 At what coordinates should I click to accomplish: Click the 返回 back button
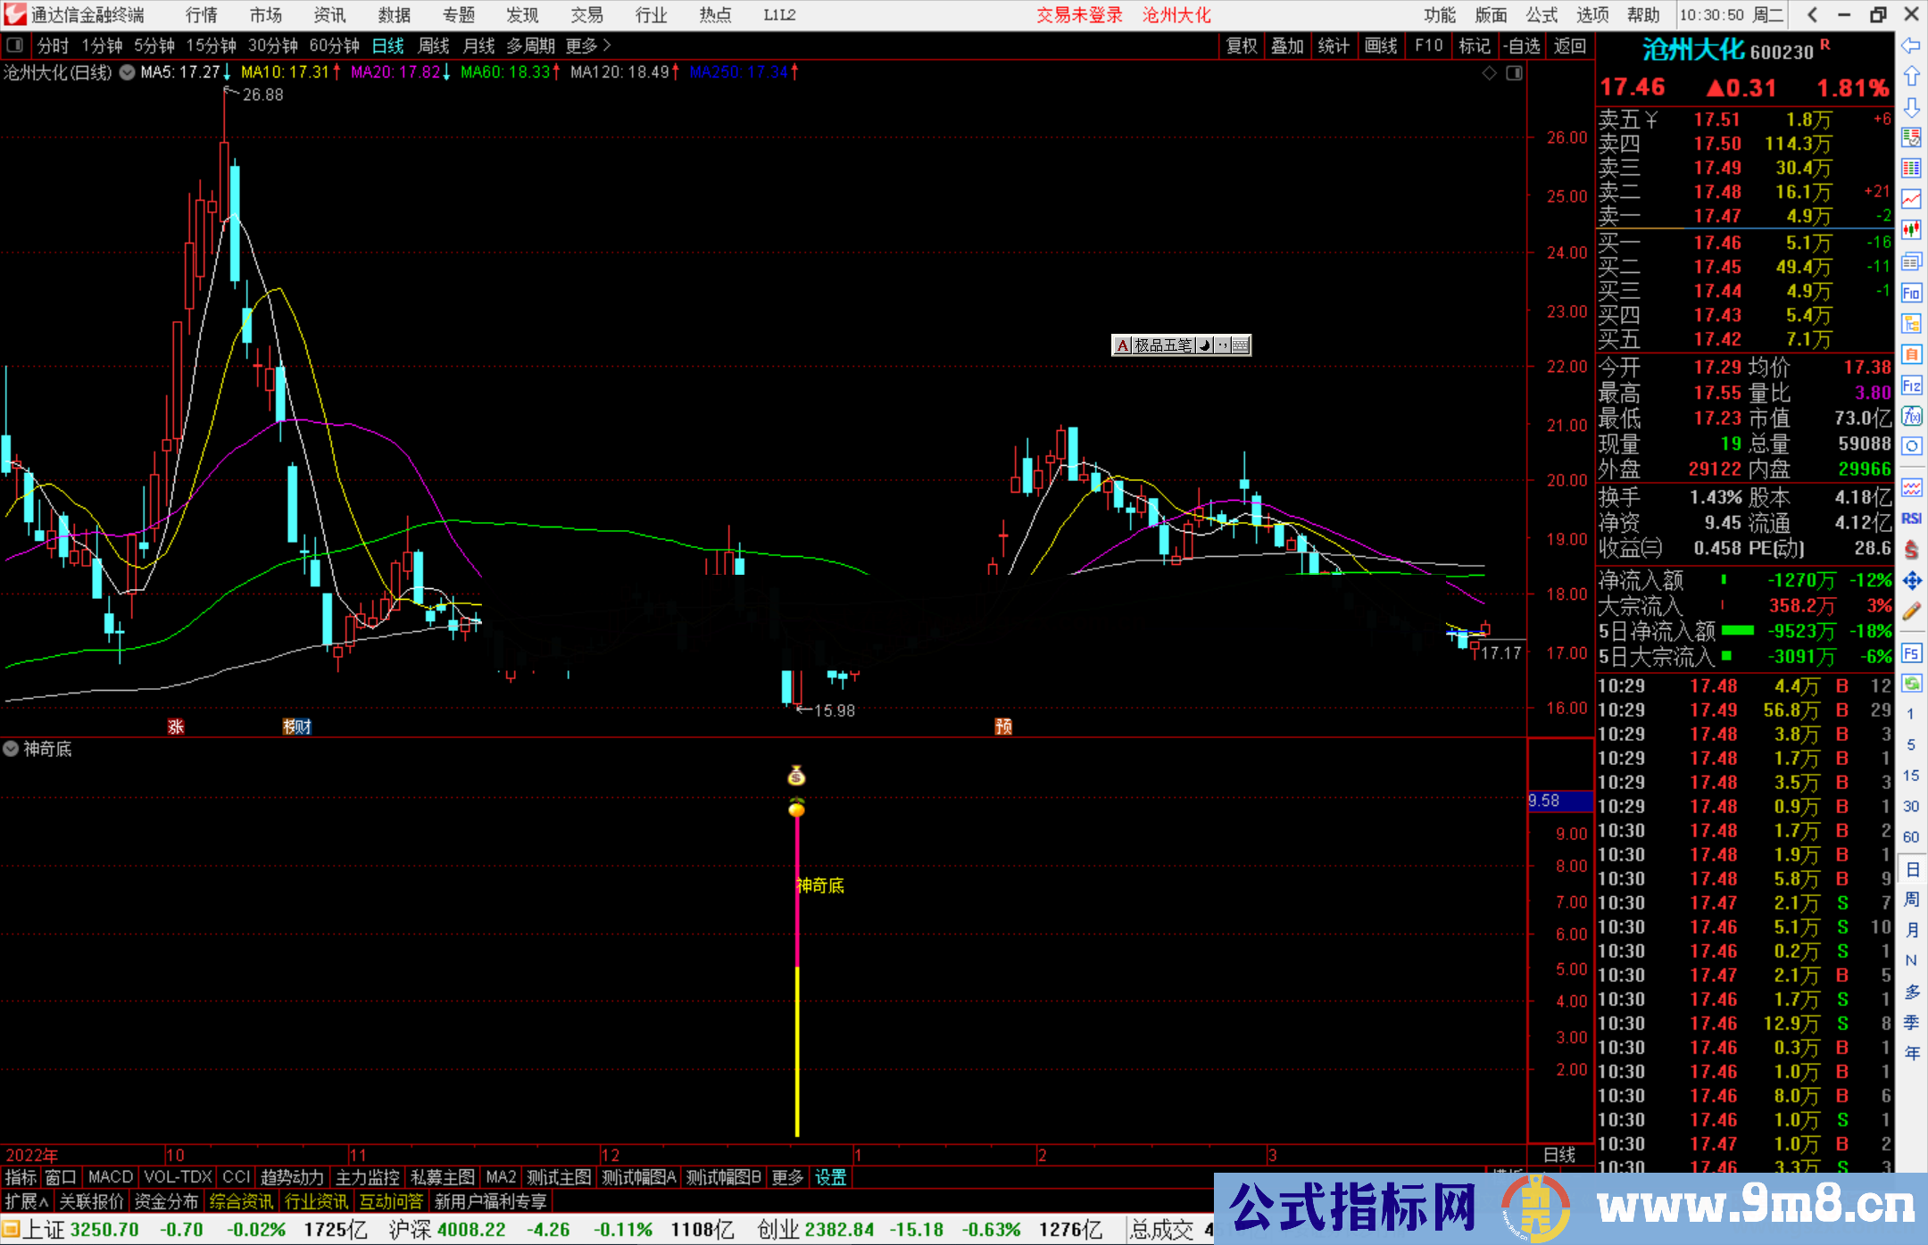[1570, 46]
